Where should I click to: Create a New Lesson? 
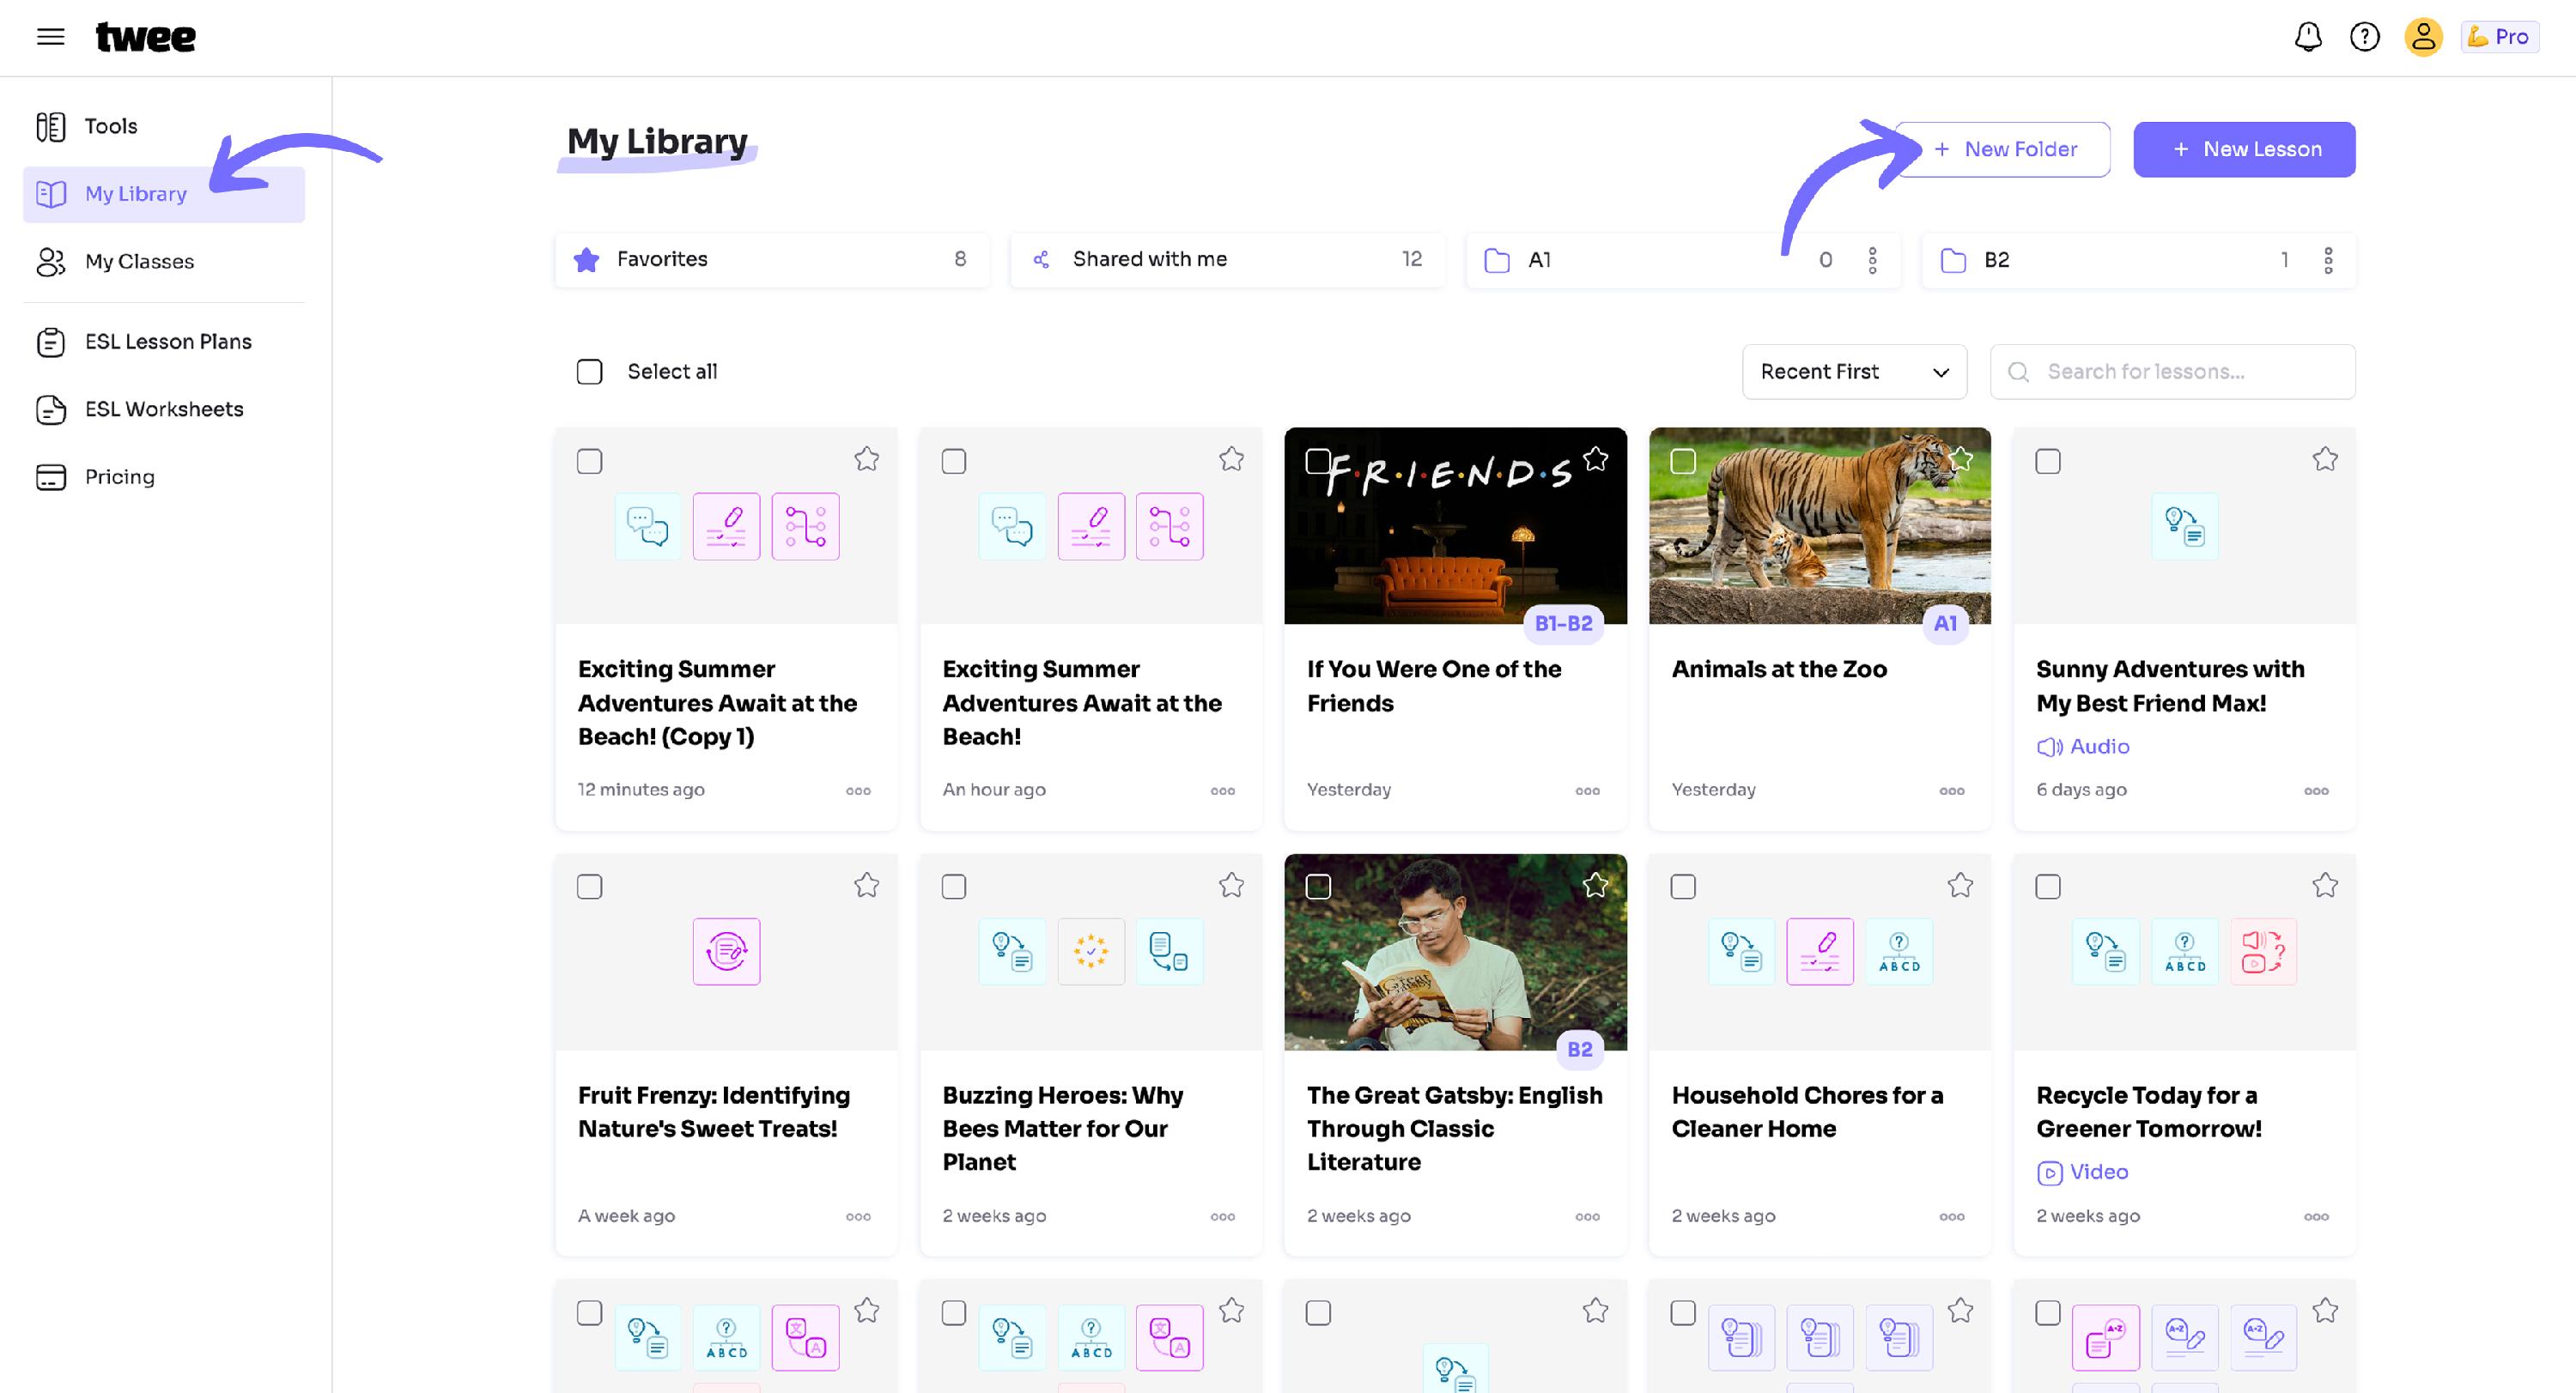(x=2244, y=150)
